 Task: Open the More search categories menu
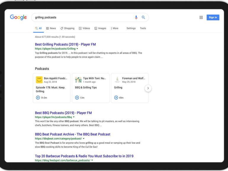[115, 28]
